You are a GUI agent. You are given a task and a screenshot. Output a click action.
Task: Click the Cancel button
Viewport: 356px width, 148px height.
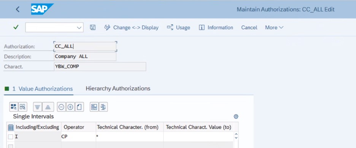[249, 27]
